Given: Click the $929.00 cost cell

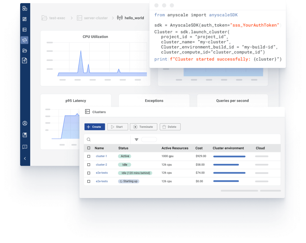Looking at the screenshot, I should click(x=201, y=156).
